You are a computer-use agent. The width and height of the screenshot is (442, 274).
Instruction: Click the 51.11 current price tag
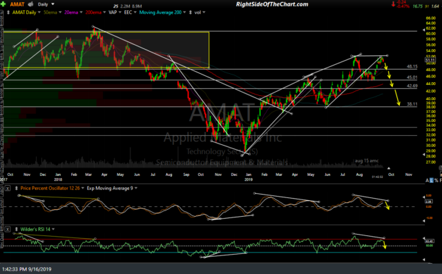(430, 60)
